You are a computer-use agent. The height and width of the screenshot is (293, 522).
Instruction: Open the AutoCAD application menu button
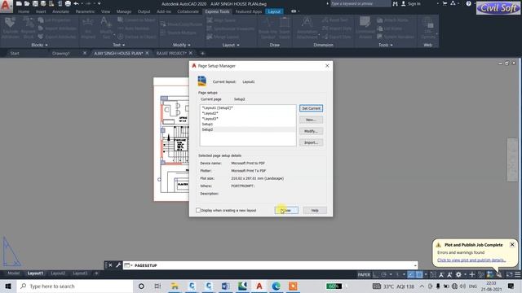tap(6, 6)
